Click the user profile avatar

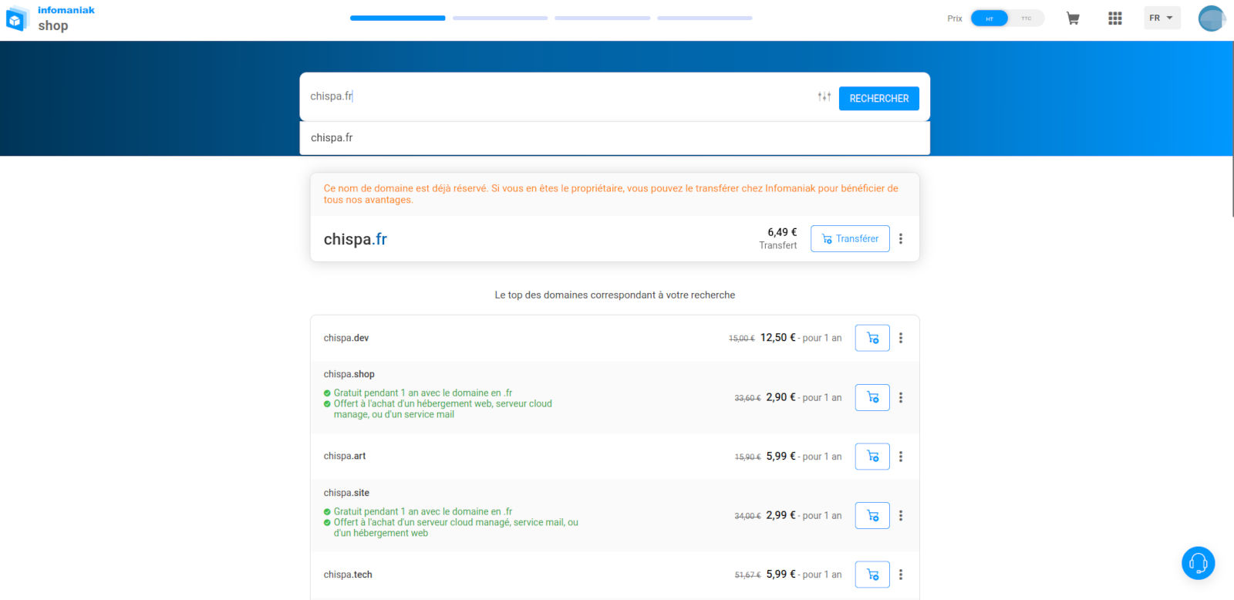tap(1211, 19)
